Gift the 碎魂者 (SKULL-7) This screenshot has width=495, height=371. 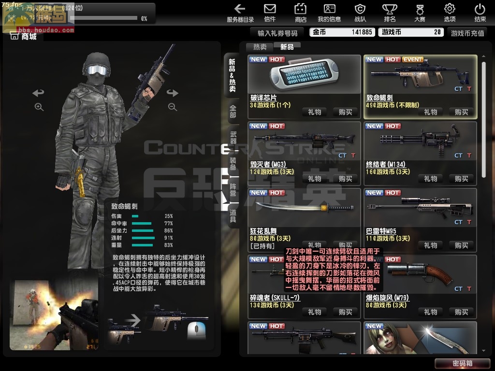(314, 312)
